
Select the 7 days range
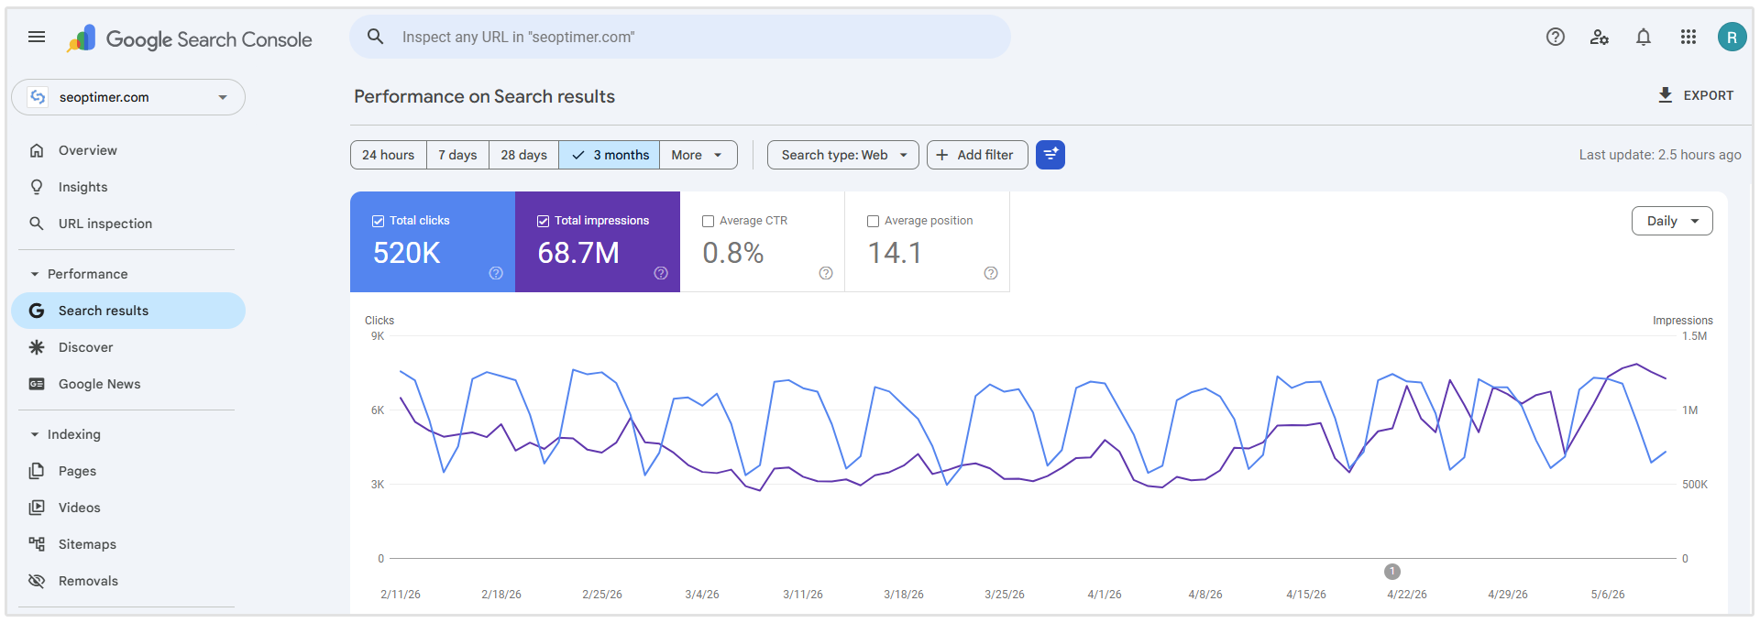(x=457, y=155)
